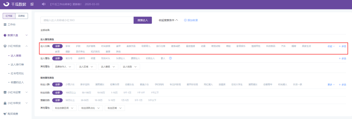Click the 购买续费 cart icon
Viewport: 352px width, 119px height.
[5, 114]
